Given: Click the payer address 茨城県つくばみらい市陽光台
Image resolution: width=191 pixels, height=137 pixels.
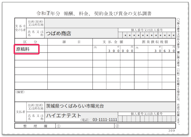Looking at the screenshot, I should [75, 106].
